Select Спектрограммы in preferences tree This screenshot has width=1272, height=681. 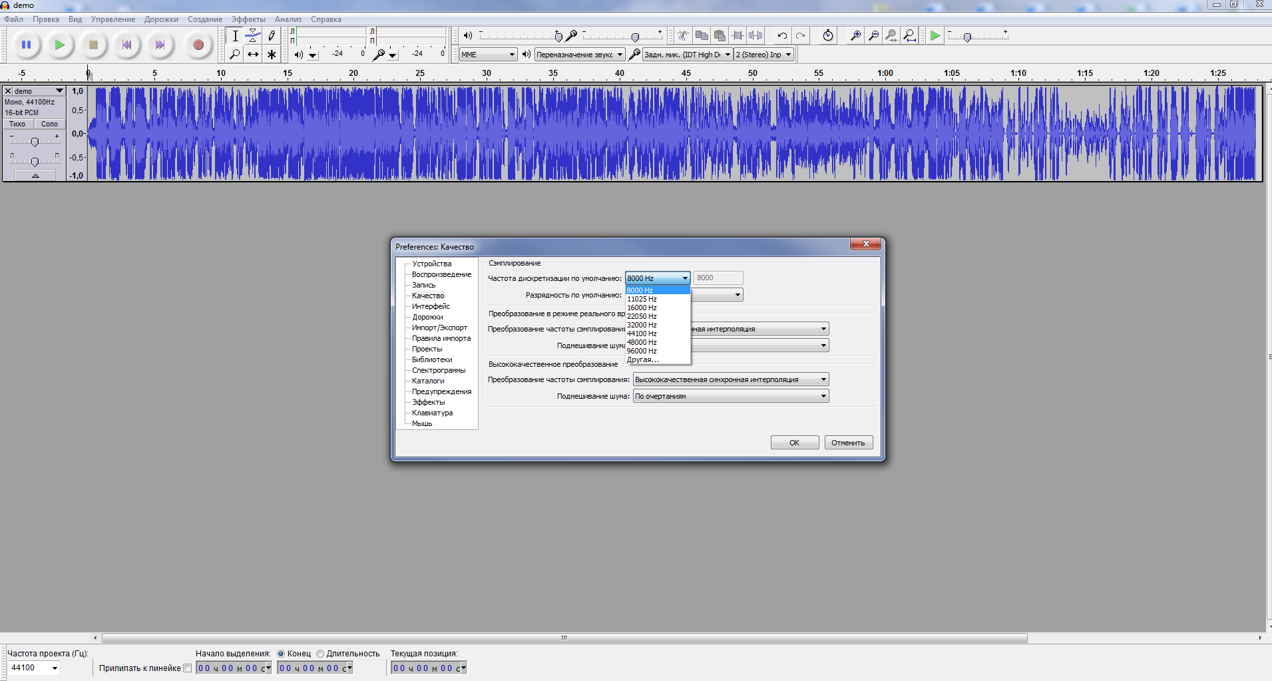point(439,370)
